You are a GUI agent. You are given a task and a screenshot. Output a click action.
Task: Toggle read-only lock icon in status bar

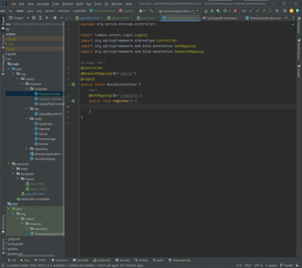pos(297,265)
